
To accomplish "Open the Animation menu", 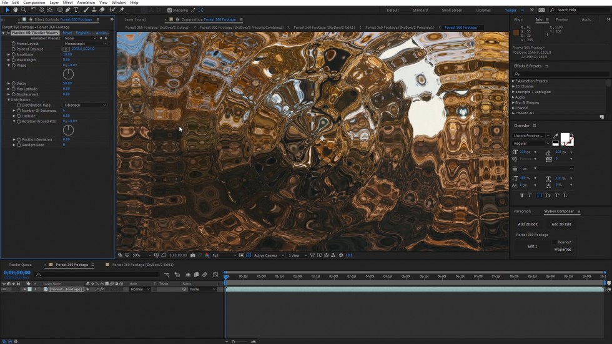I will (x=86, y=2).
